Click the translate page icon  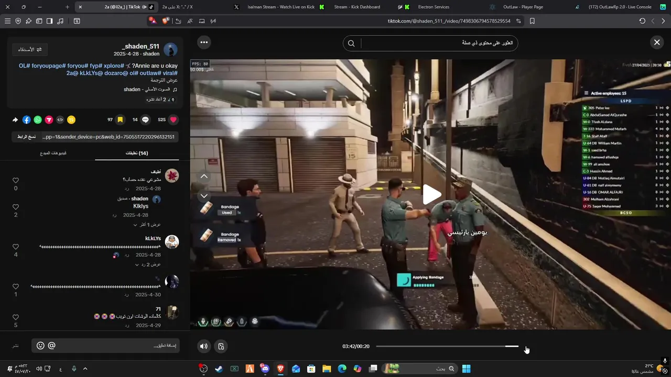point(190,21)
